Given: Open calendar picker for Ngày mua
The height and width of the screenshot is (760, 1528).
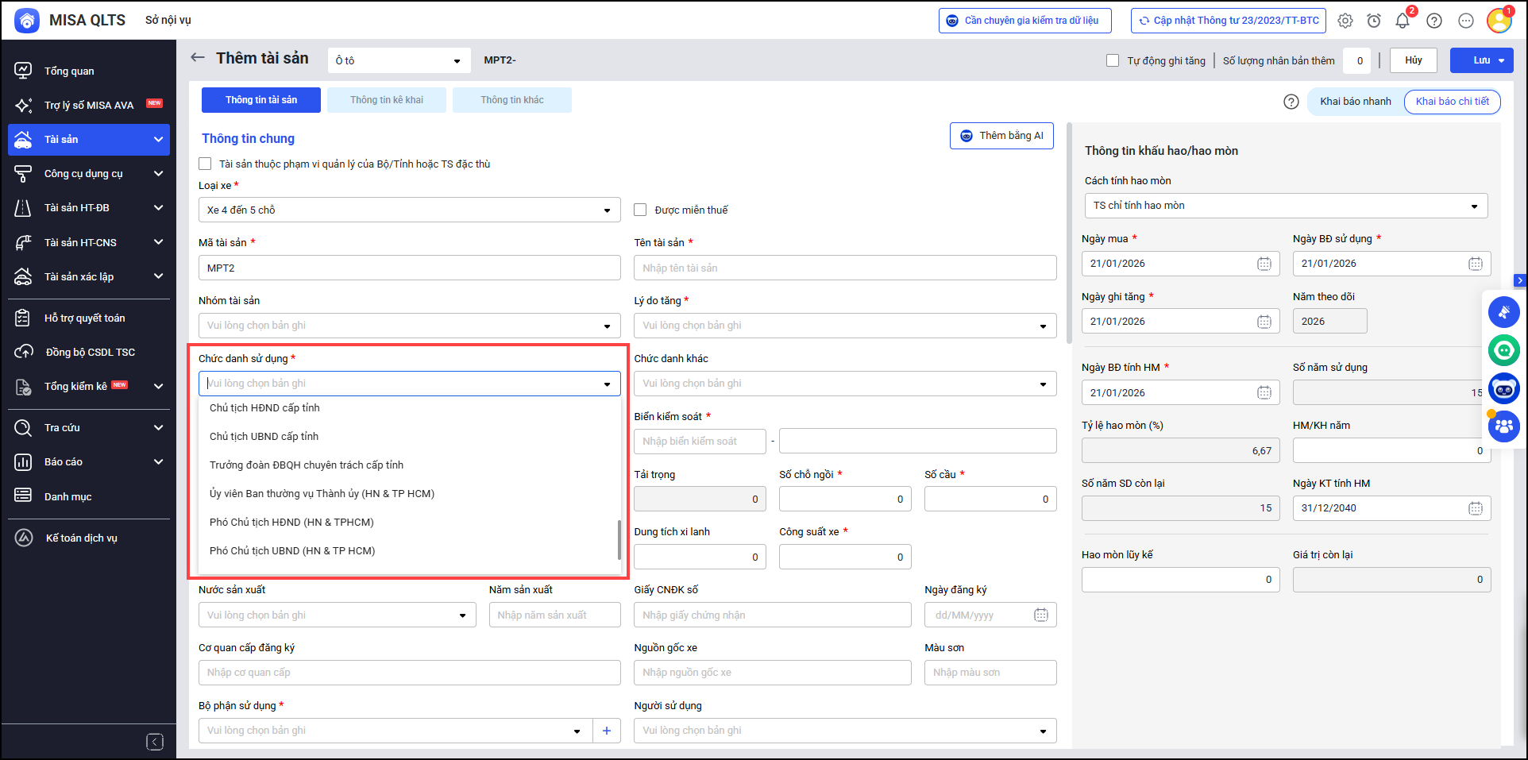Looking at the screenshot, I should 1264,264.
